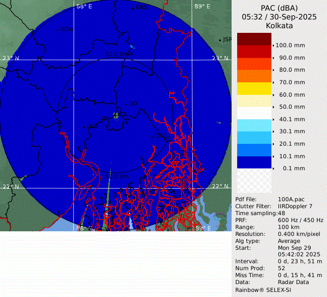Click the light blue rainfall patch near KRG
Screen dimensions: 327x297
point(132,47)
